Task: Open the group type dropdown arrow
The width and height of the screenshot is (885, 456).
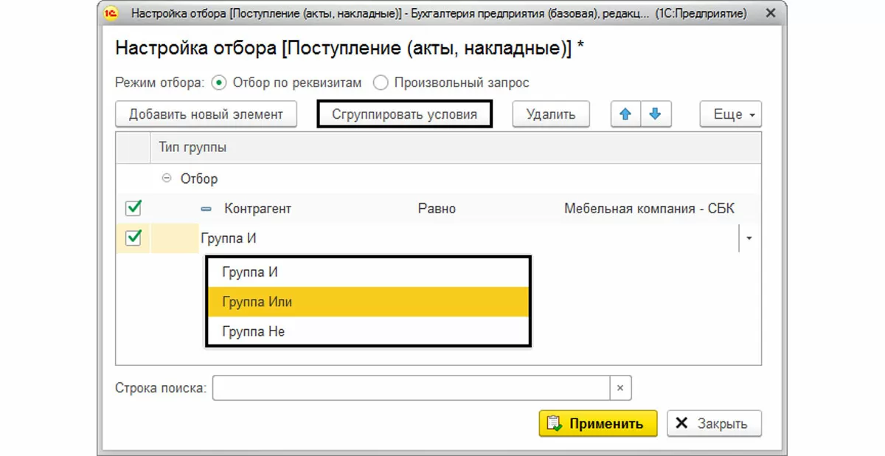Action: (749, 238)
